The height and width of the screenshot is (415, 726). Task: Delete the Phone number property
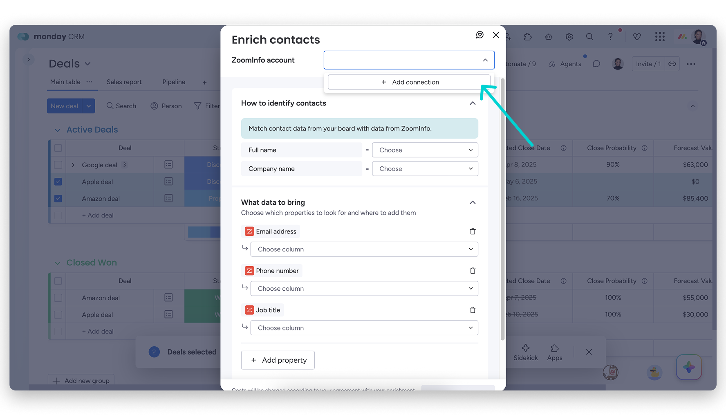[x=473, y=271]
